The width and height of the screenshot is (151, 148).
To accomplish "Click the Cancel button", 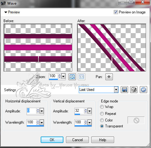I will (77, 140).
